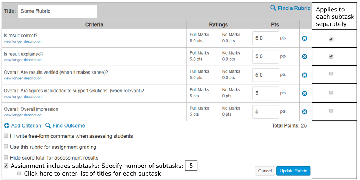Image resolution: width=360 pixels, height=180 pixels.
Task: Enable subtask checkbox for 'Overall impression' row
Action: [331, 111]
